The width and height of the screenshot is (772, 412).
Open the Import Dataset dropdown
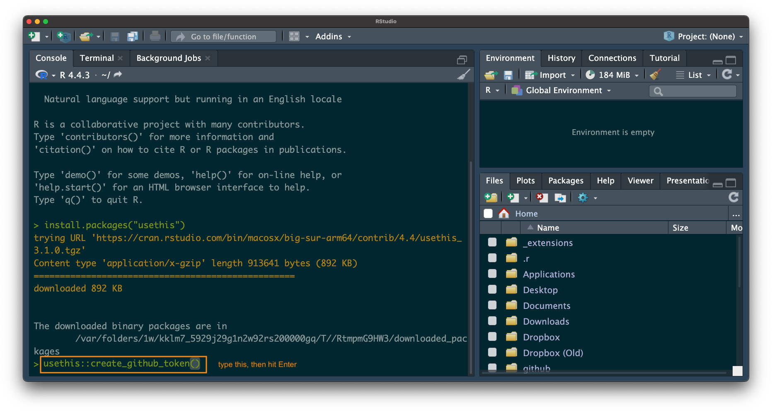(x=551, y=75)
